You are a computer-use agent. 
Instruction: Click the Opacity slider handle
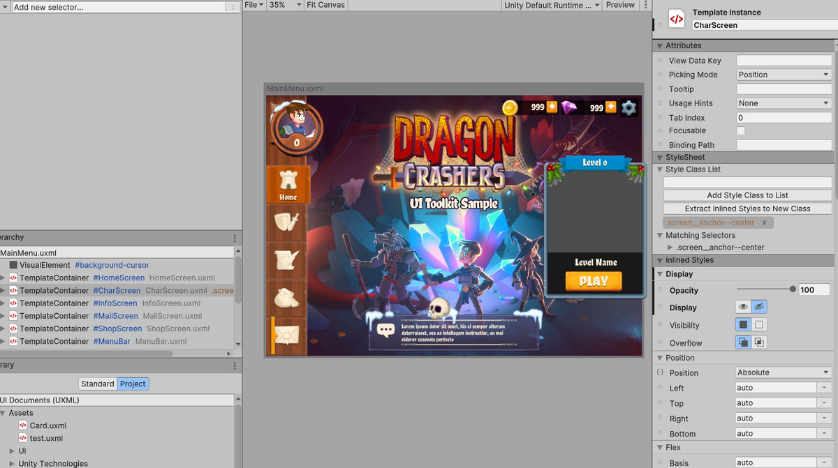coord(793,289)
